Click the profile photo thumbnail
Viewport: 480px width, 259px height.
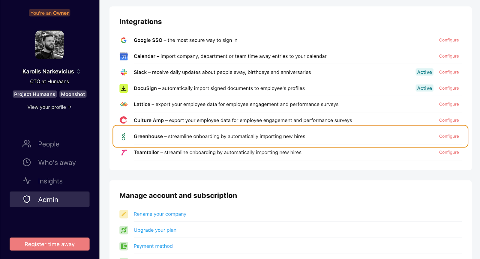49,45
